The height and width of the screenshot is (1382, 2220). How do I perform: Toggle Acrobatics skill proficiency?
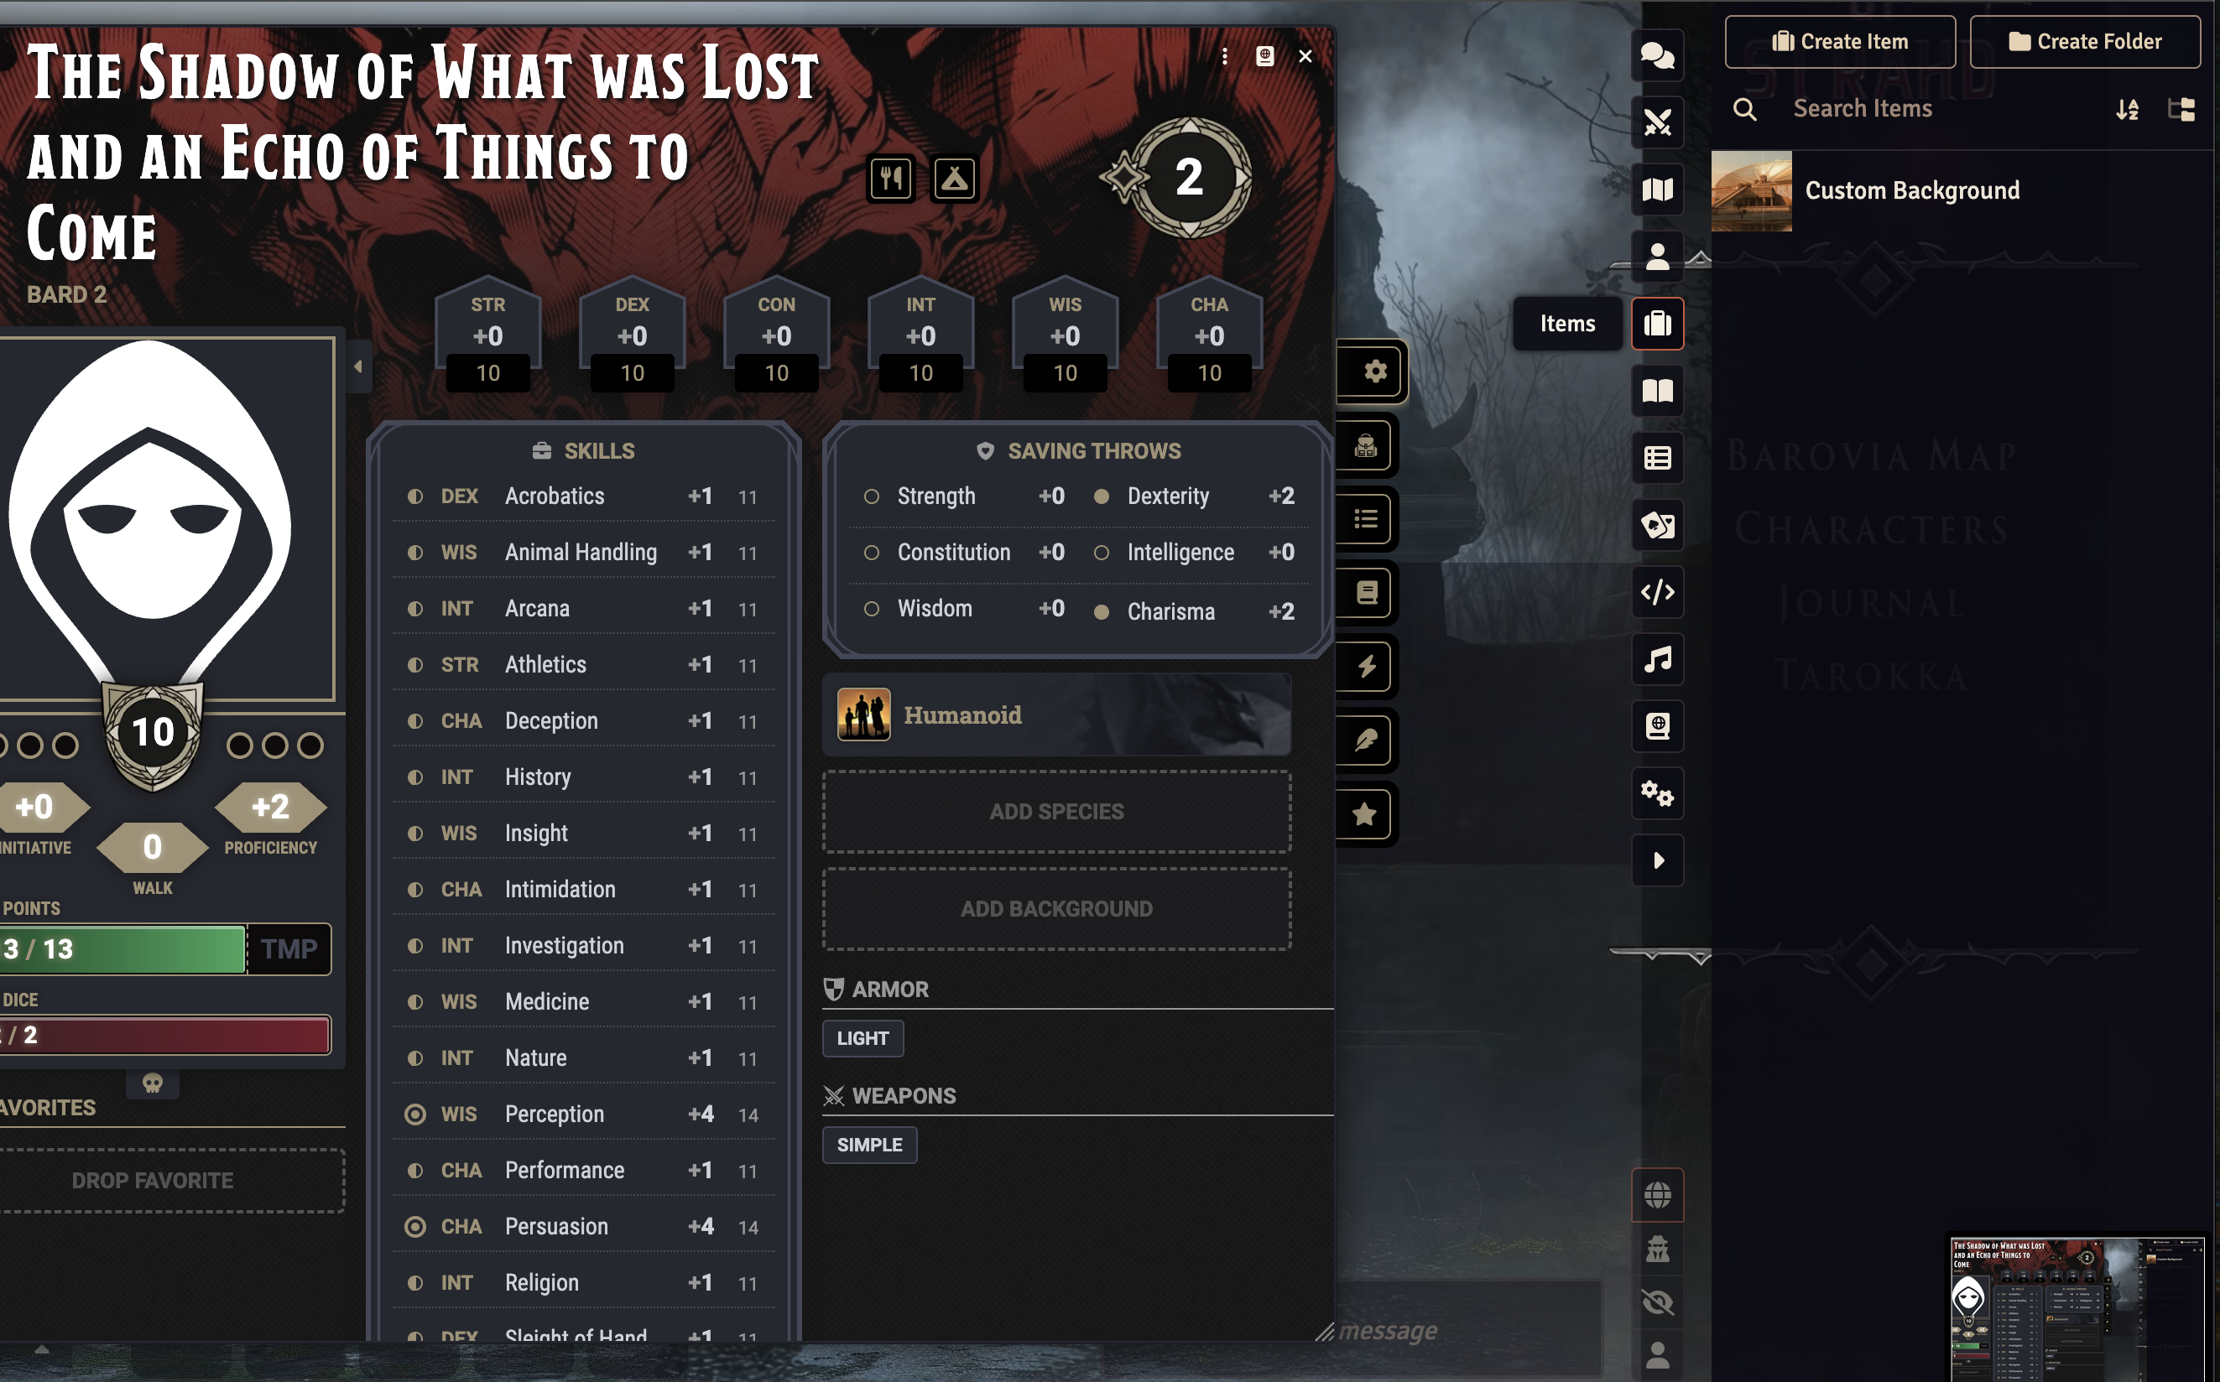(x=415, y=496)
